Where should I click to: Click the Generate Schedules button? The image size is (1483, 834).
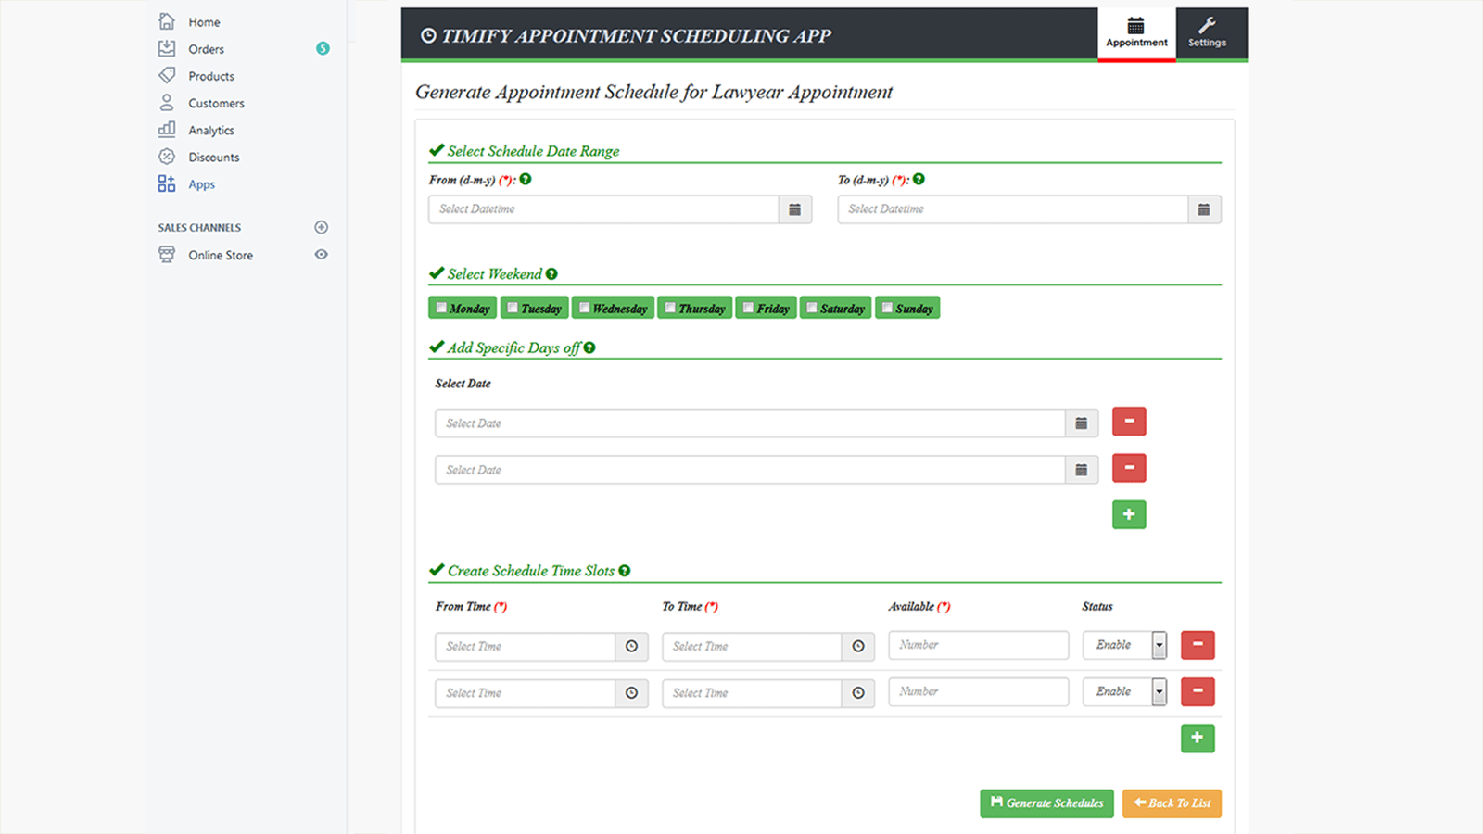(x=1046, y=802)
